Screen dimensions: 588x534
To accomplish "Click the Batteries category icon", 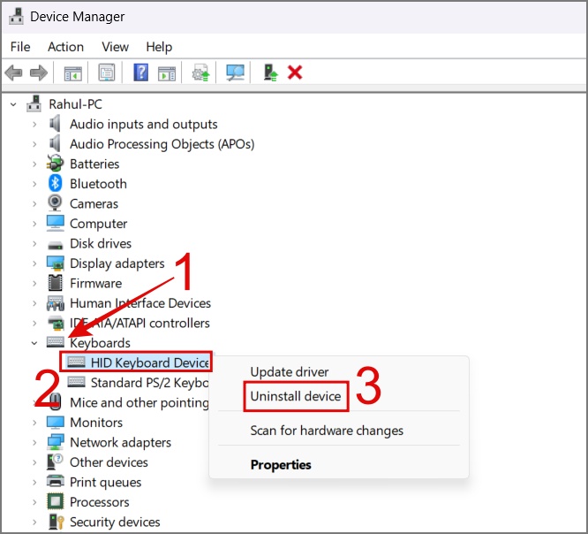I will pos(55,164).
